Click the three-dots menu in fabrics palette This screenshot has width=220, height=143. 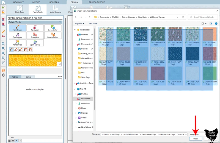click(60, 77)
